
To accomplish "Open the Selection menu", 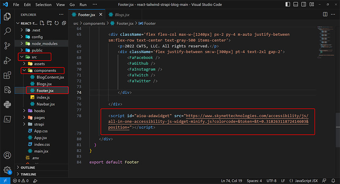I will 43,4.
